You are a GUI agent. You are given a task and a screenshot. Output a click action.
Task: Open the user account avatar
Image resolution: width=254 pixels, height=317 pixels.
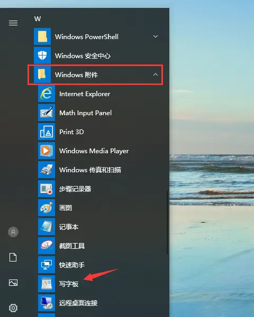[13, 232]
